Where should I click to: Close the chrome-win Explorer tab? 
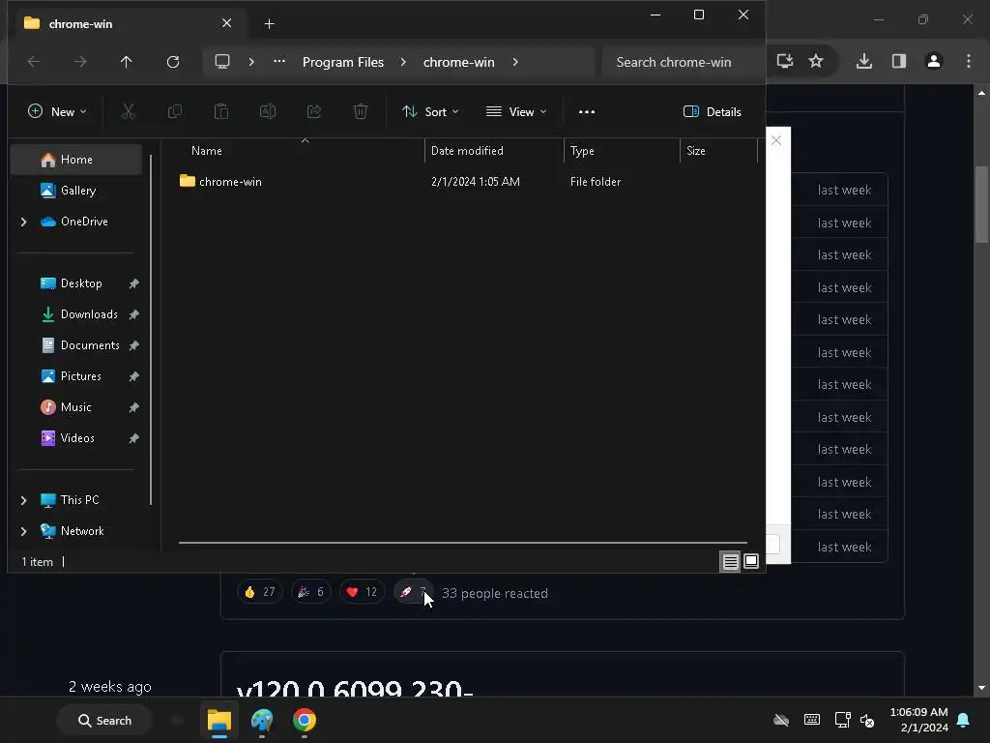(x=226, y=23)
